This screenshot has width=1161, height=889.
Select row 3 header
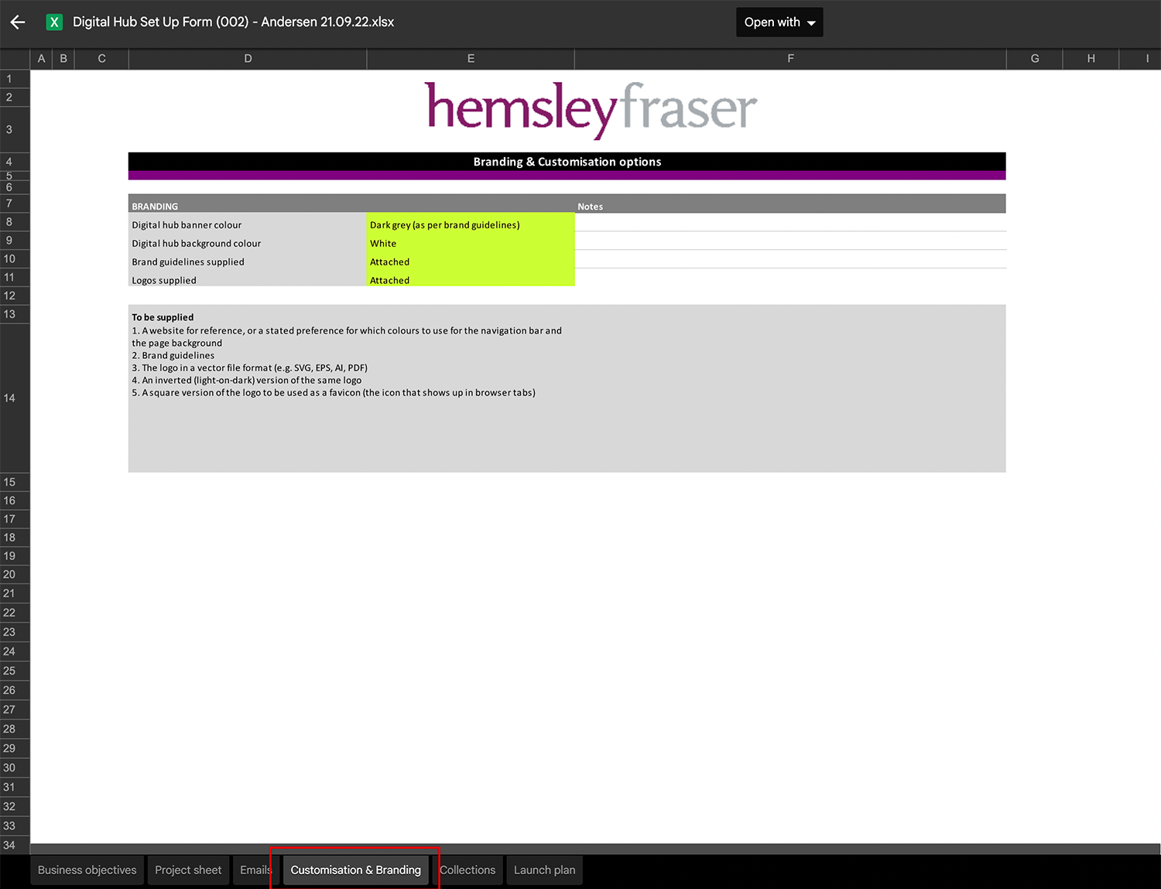click(x=15, y=129)
